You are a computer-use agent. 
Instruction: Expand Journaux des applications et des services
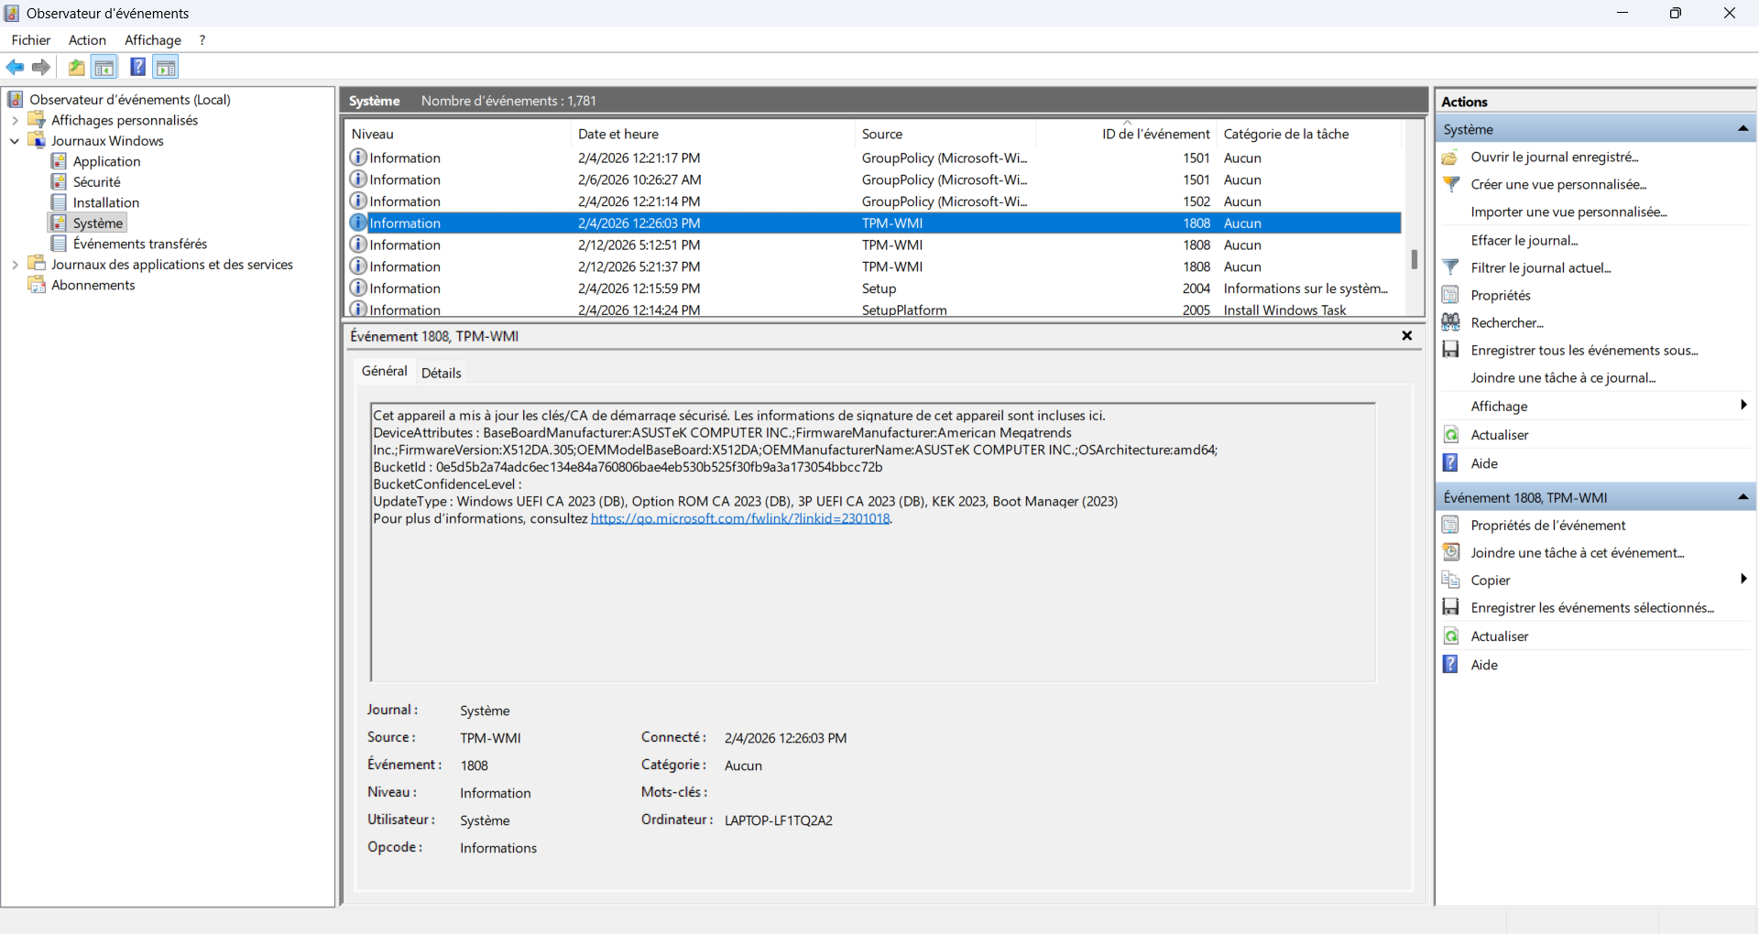tap(15, 265)
